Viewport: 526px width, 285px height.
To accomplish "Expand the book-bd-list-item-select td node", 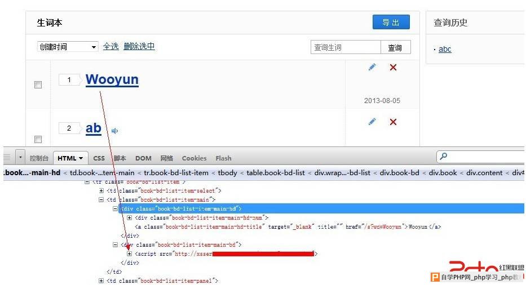I will 101,190.
